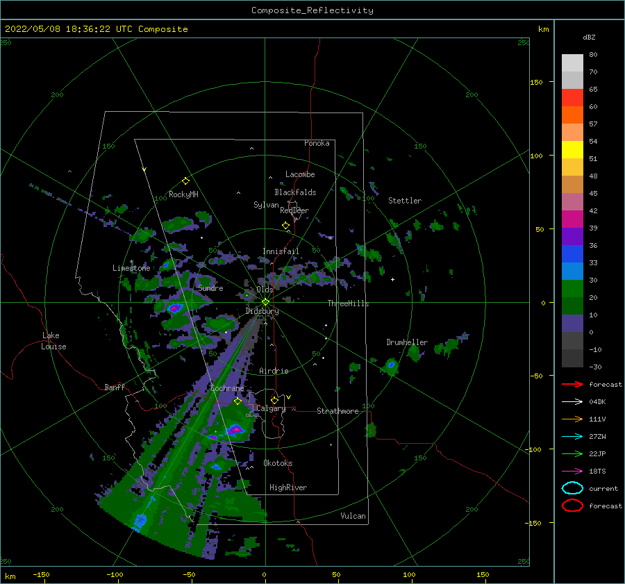Select the red 65 dBZ color swatch
625x584 pixels.
572,97
